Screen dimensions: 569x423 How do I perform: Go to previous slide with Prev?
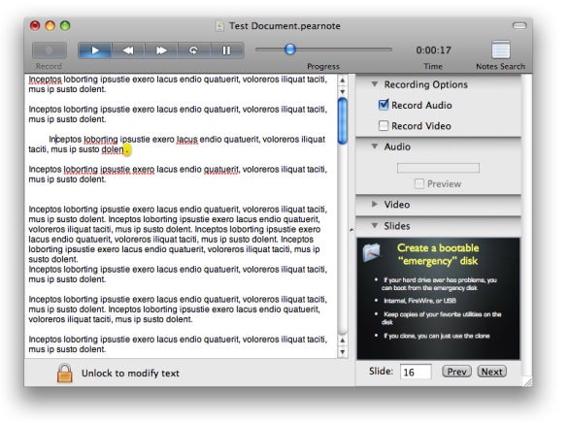(456, 372)
